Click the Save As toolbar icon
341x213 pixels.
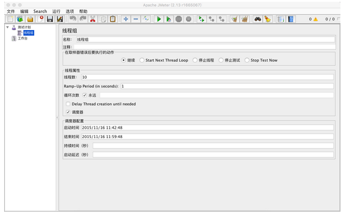(x=60, y=19)
